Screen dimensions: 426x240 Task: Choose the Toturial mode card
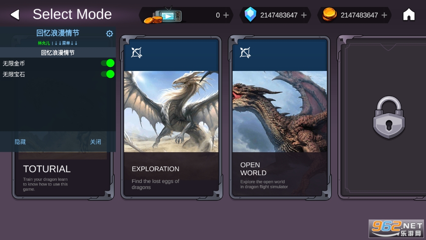pyautogui.click(x=63, y=176)
